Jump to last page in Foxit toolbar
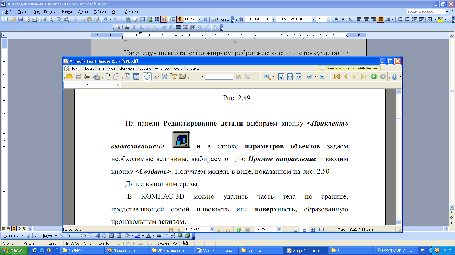This screenshot has height=255, width=455. [x=363, y=77]
